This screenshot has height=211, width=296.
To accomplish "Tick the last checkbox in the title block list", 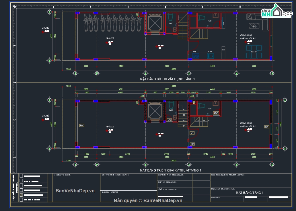I will click(21, 200).
